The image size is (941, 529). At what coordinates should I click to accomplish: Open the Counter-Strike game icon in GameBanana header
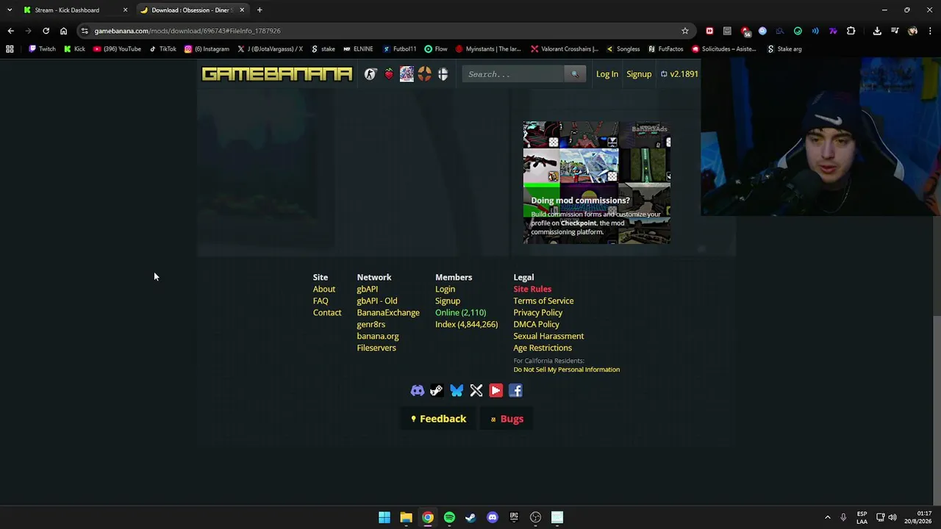[371, 74]
